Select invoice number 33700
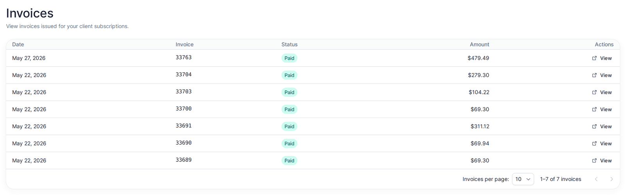 click(183, 109)
